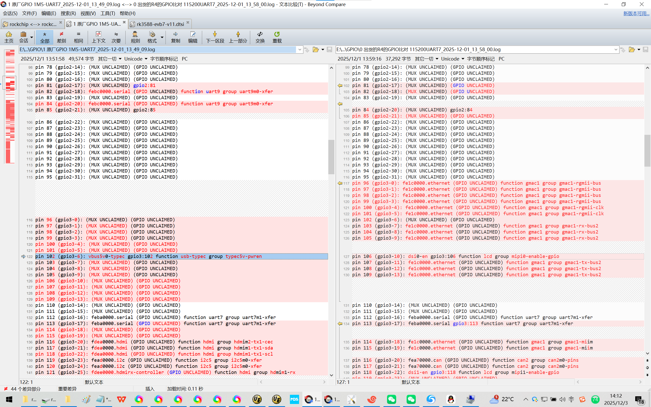This screenshot has height=407, width=651.
Task: Save the left file with disk icon
Action: click(x=329, y=50)
